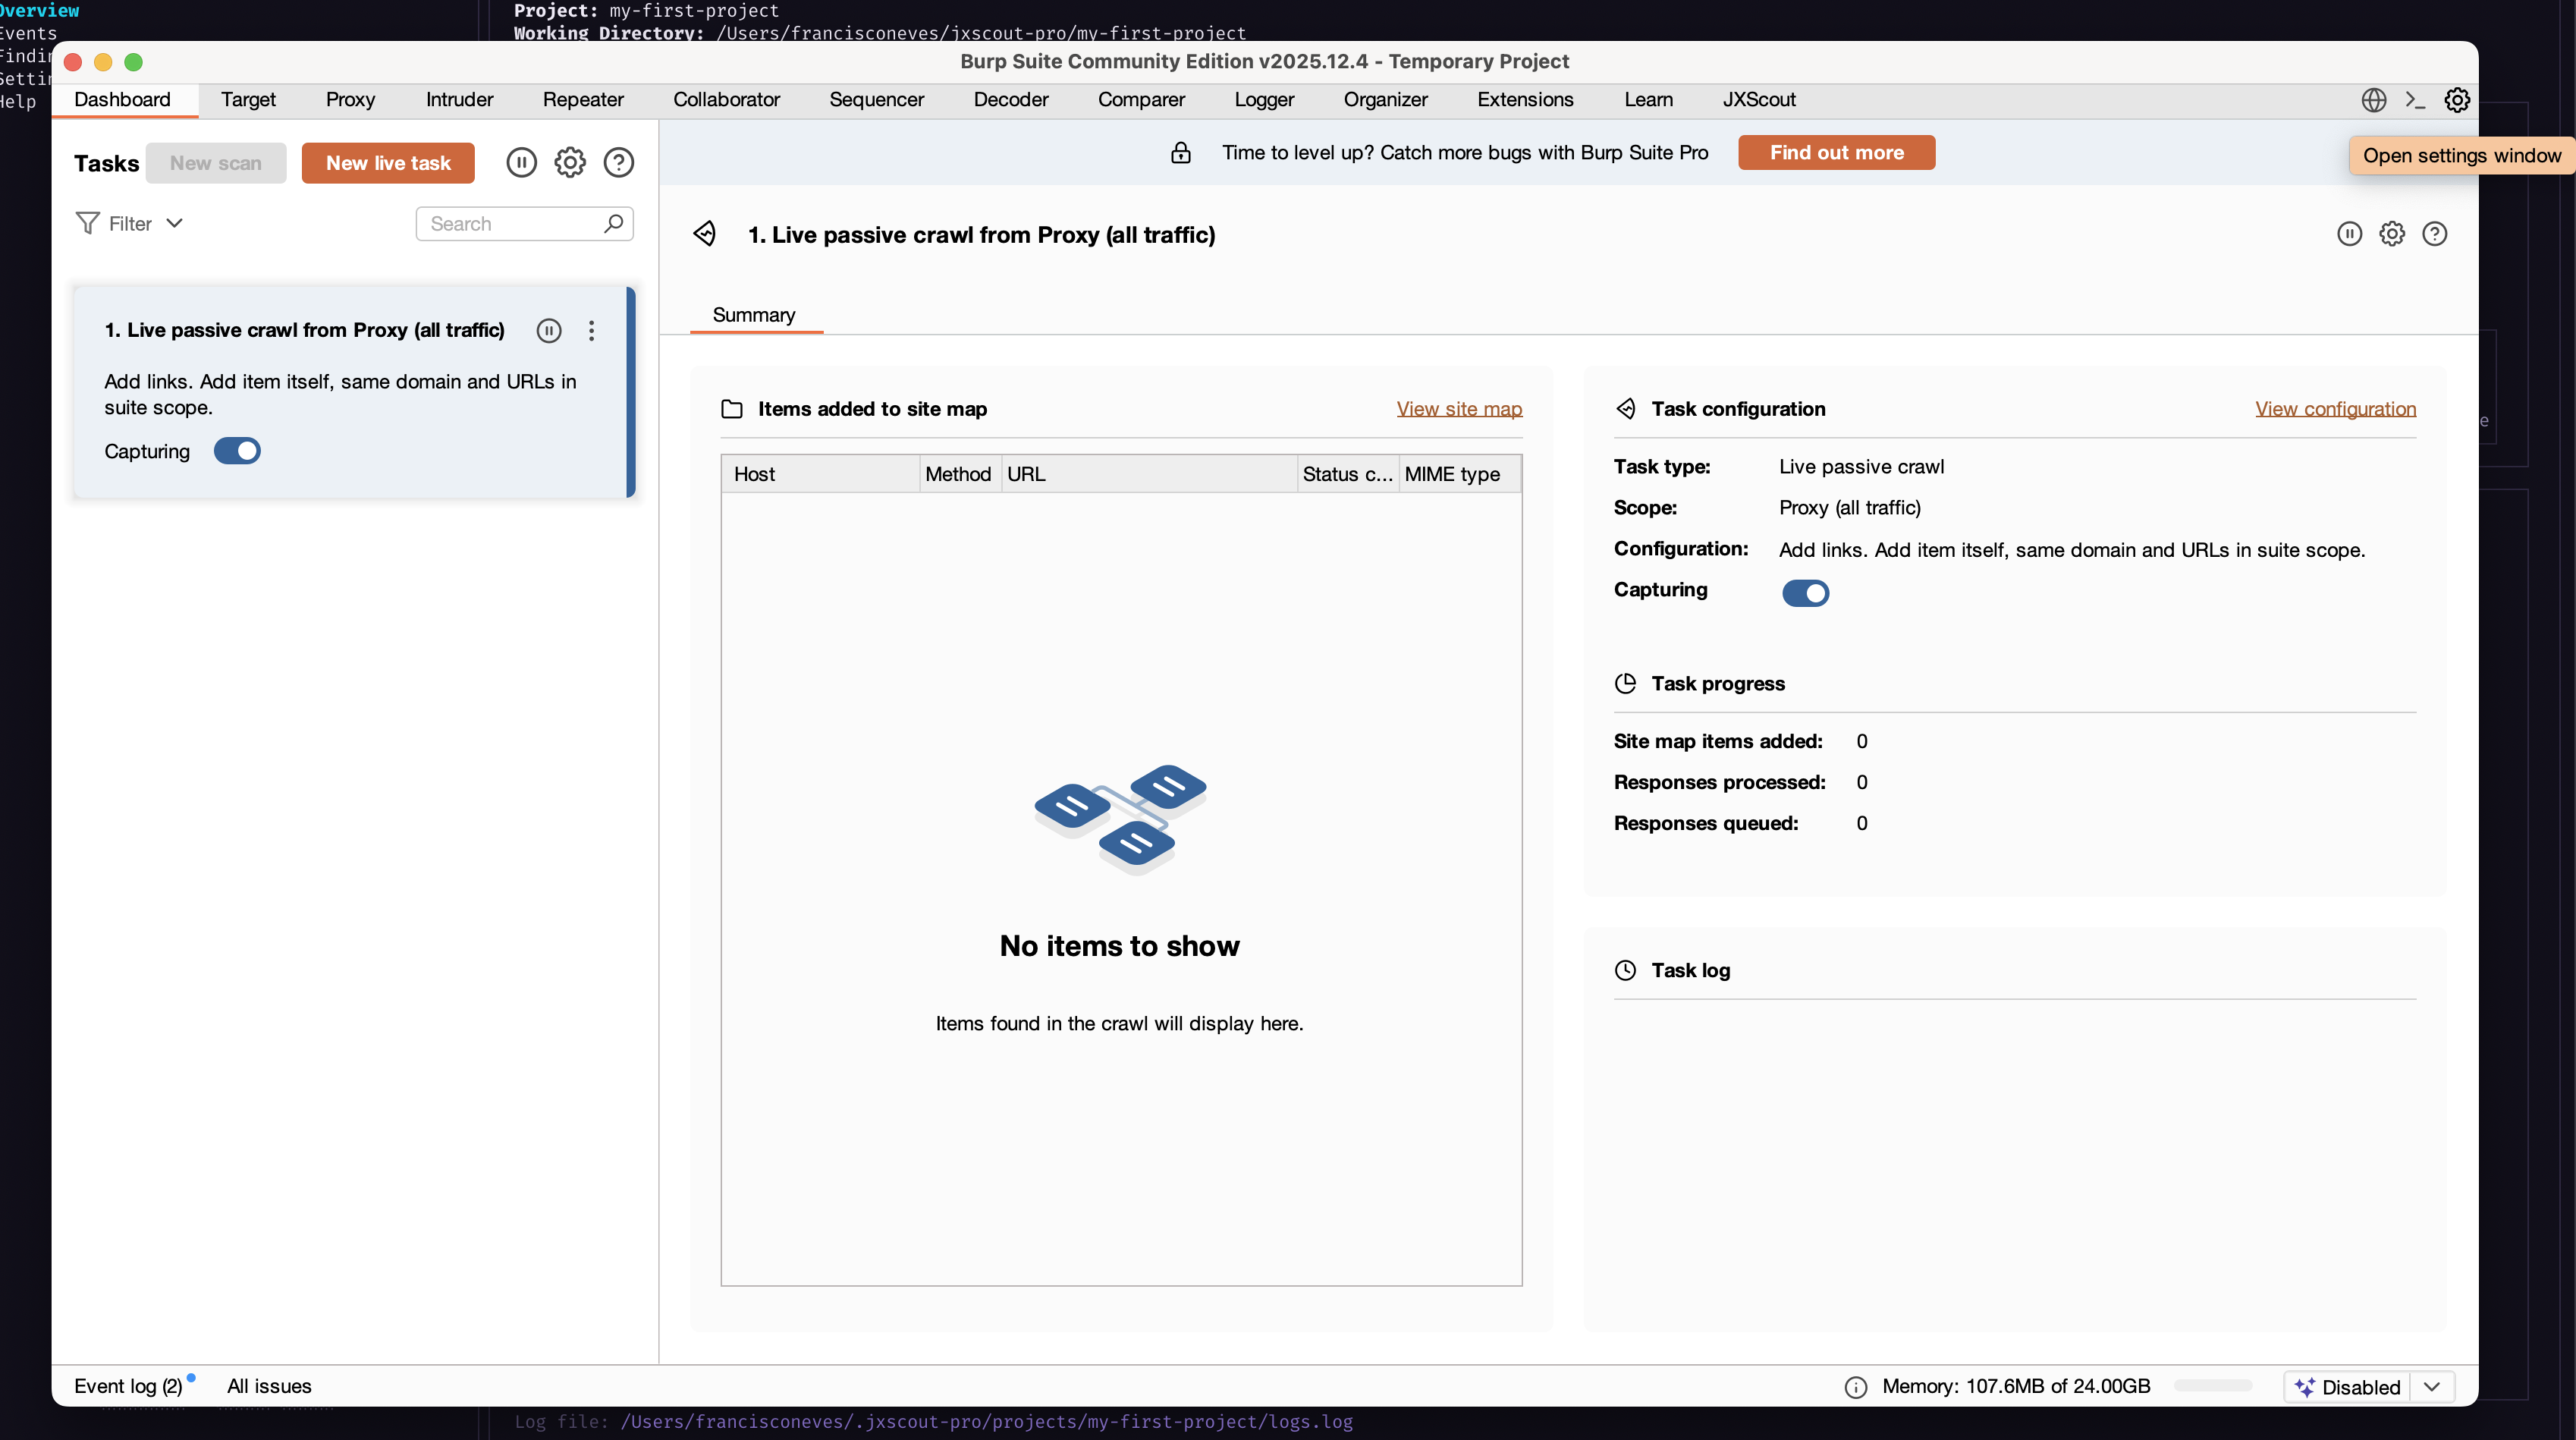Pause task using detail header pause icon

(2350, 234)
